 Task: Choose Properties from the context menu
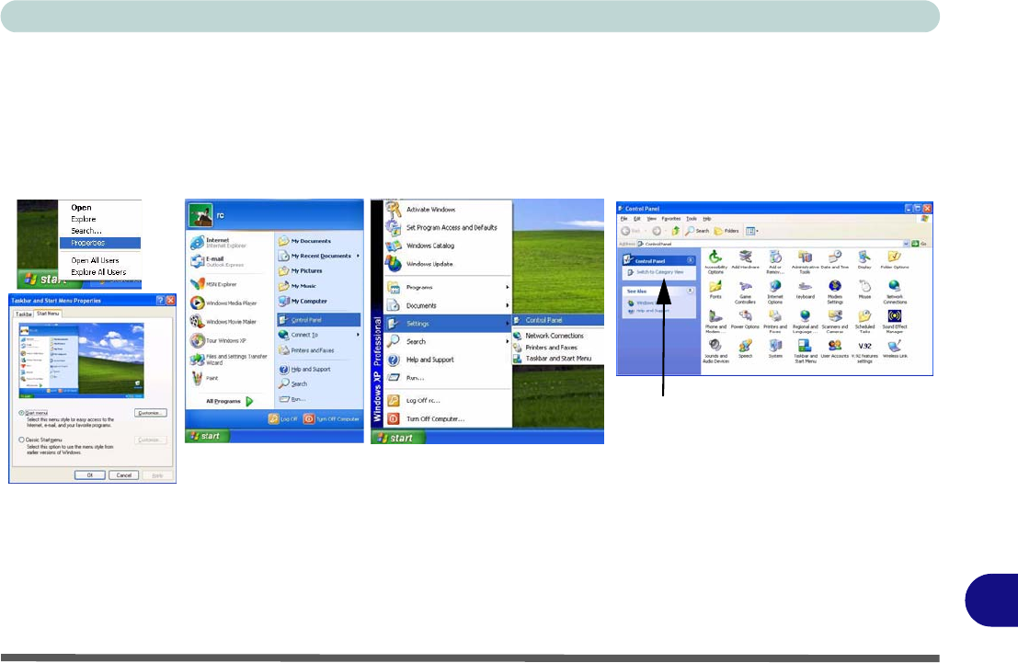(100, 243)
